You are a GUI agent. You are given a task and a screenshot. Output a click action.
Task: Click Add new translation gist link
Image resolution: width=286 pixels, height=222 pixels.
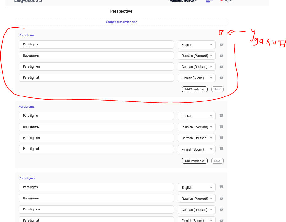pyautogui.click(x=121, y=22)
